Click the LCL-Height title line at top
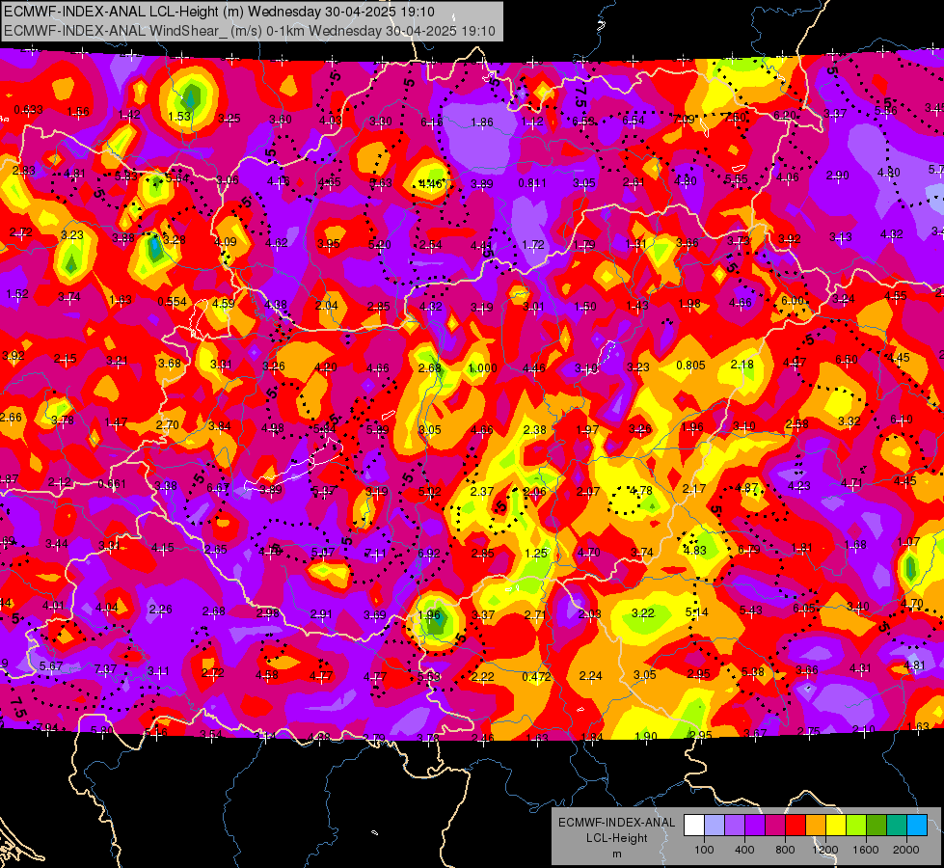 coord(219,12)
